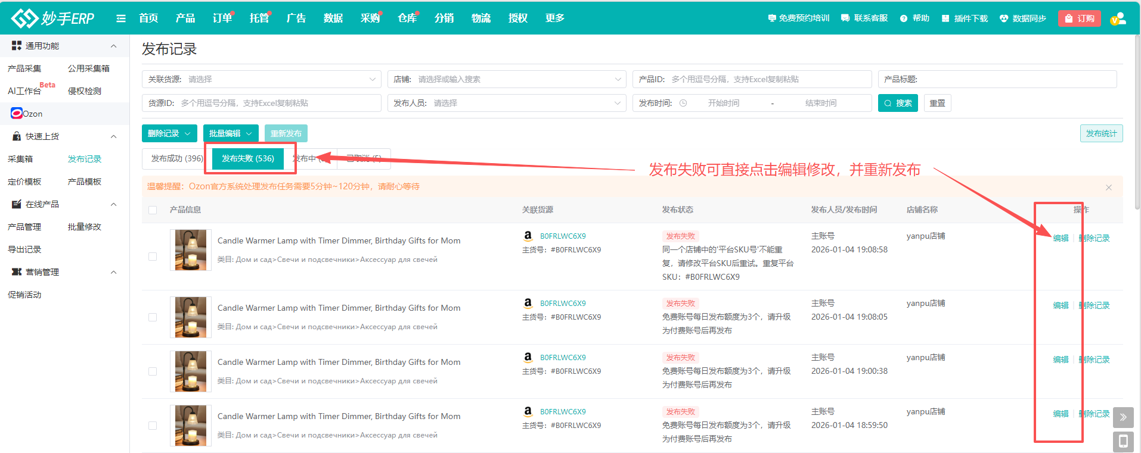This screenshot has height=453, width=1141.
Task: Open the 订单 menu in top navigation
Action: coord(222,18)
